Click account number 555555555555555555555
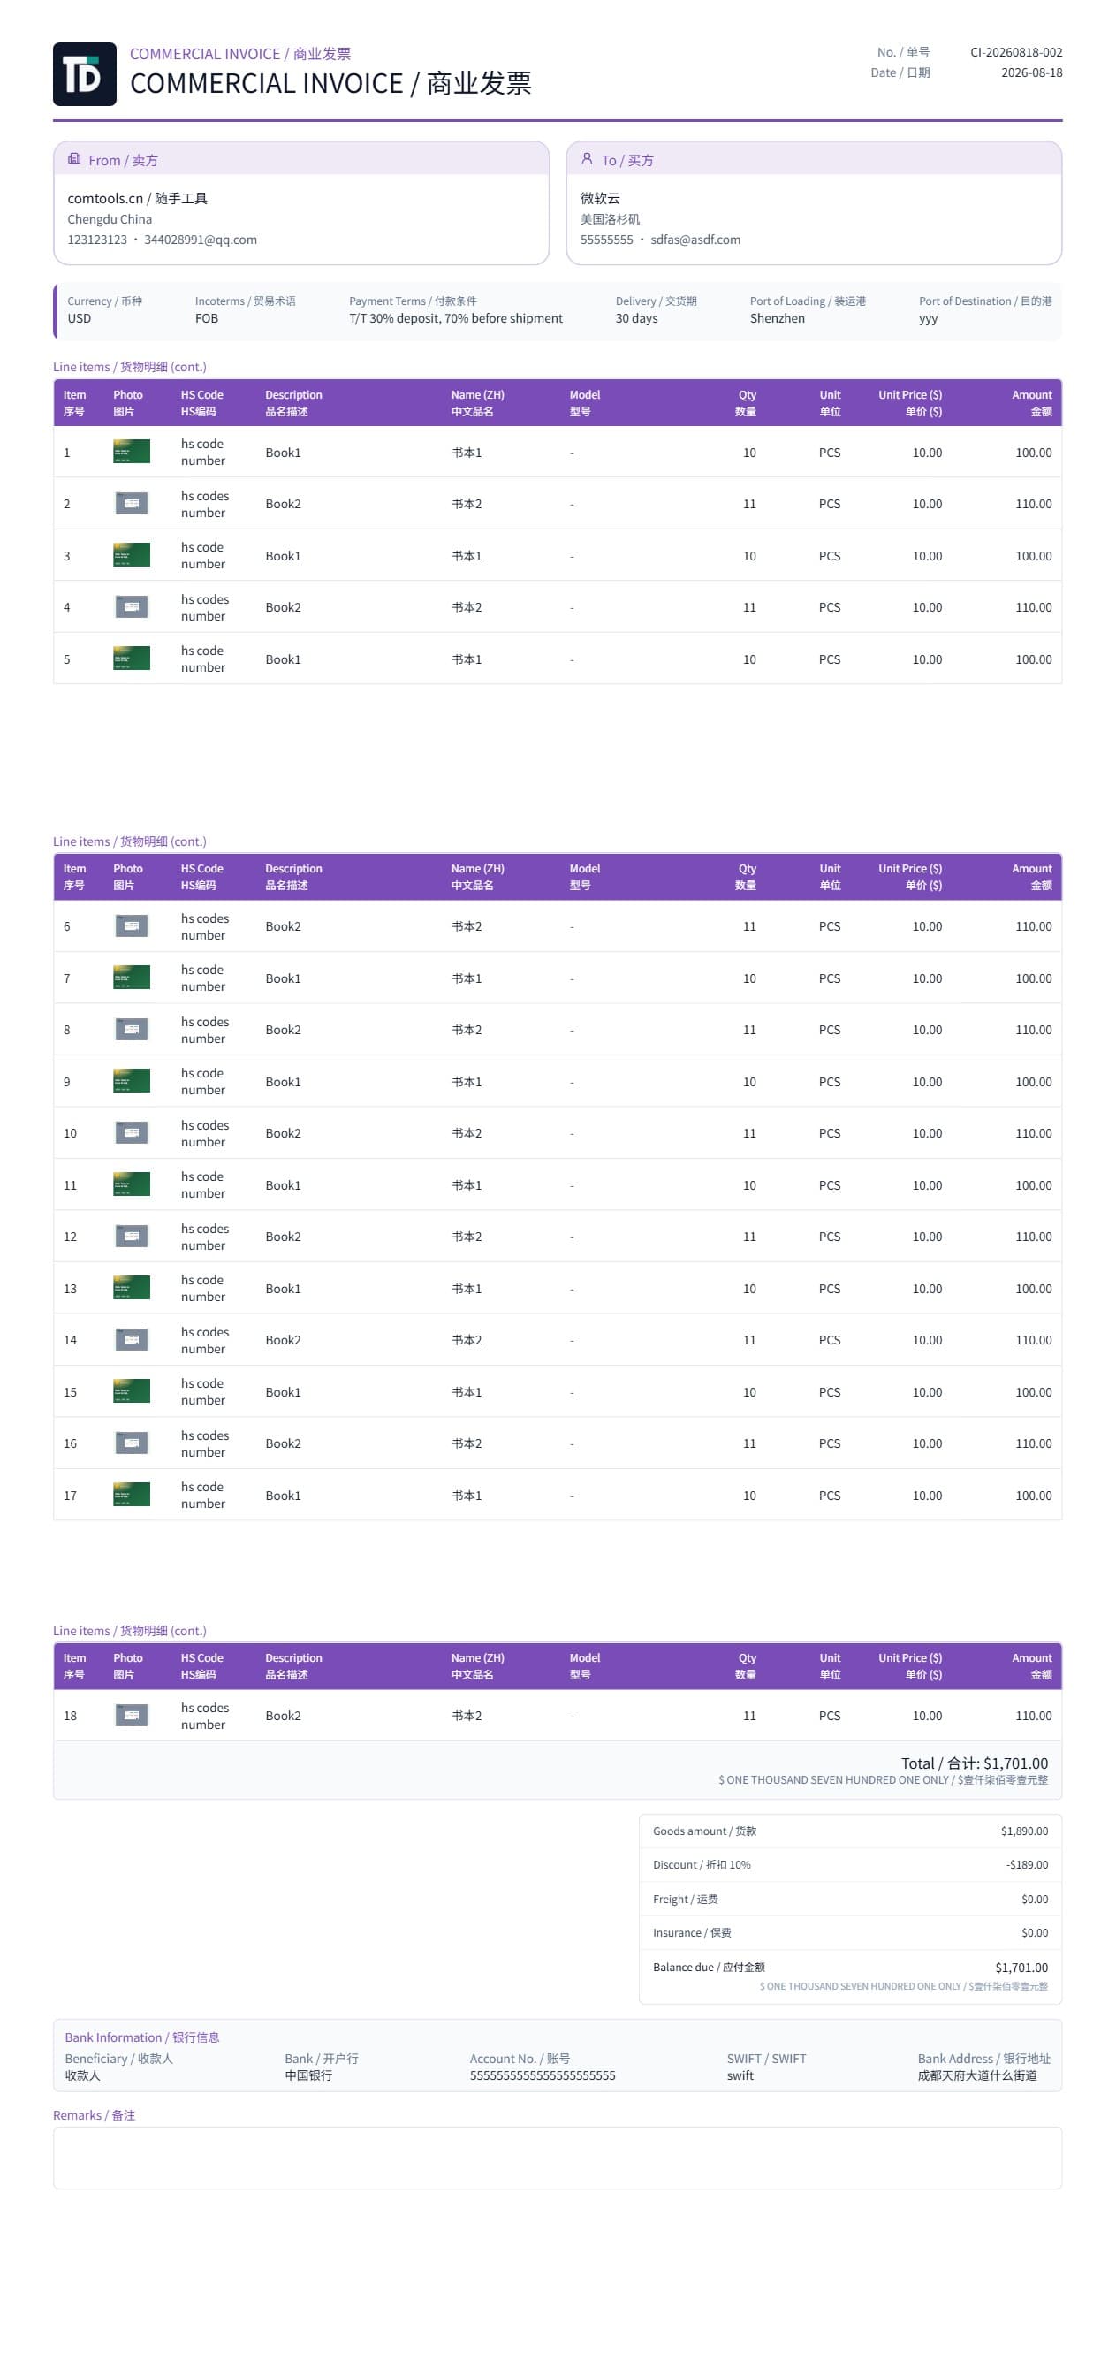 [543, 2075]
